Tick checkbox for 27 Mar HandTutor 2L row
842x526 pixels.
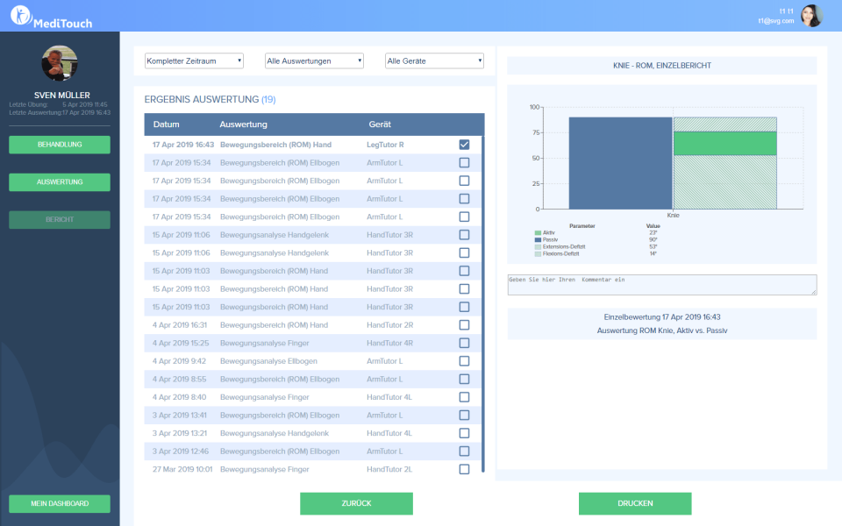click(464, 469)
